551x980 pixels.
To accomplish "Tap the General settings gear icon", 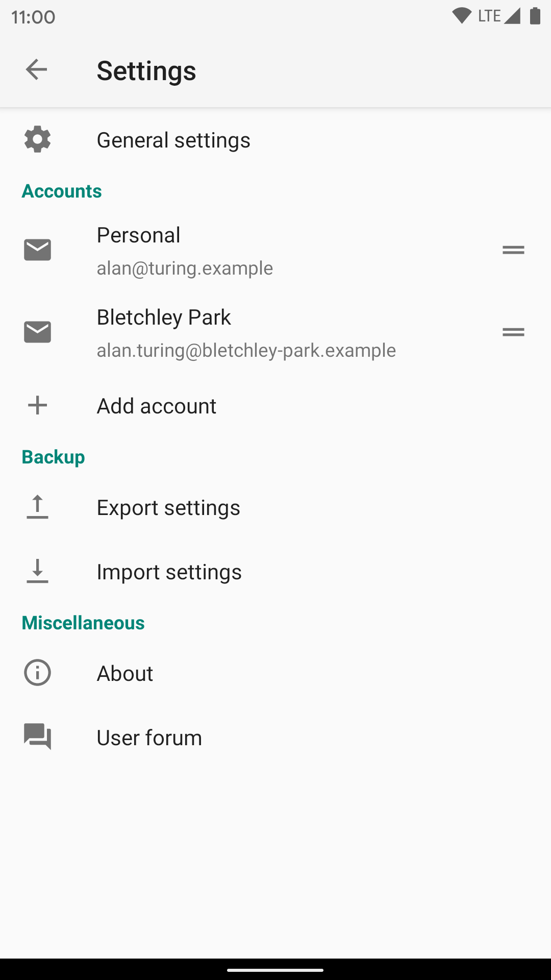I will pyautogui.click(x=37, y=140).
